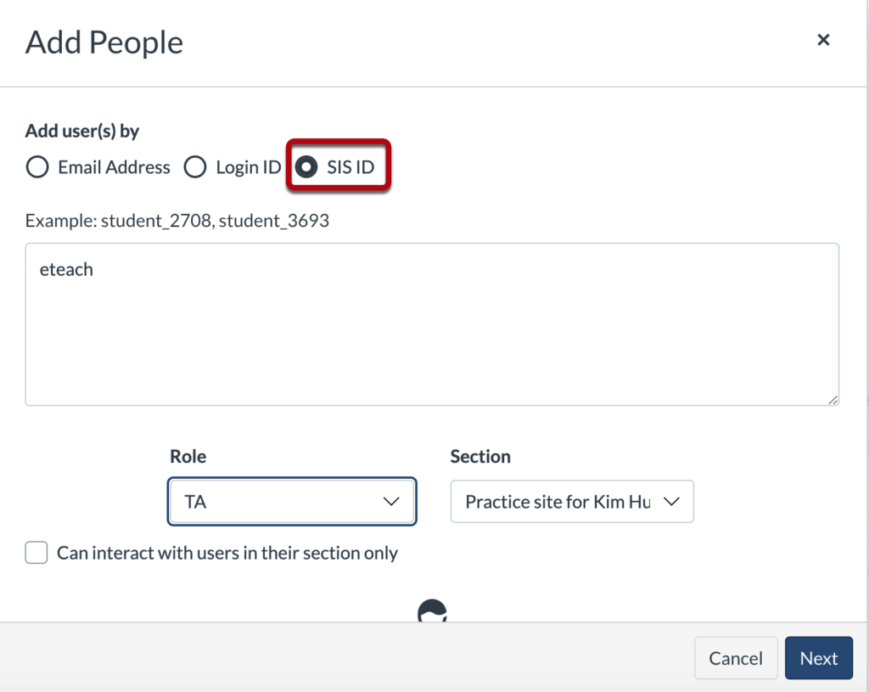The width and height of the screenshot is (869, 692).
Task: Select SIS ID option
Action: tap(307, 167)
